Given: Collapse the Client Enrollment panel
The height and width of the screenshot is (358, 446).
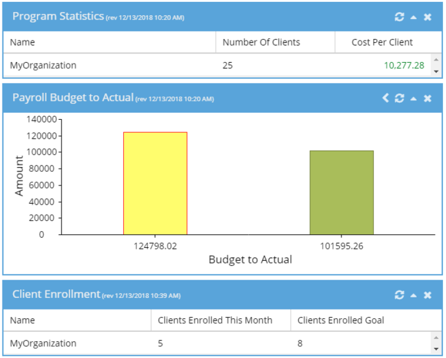Looking at the screenshot, I should click(x=413, y=295).
